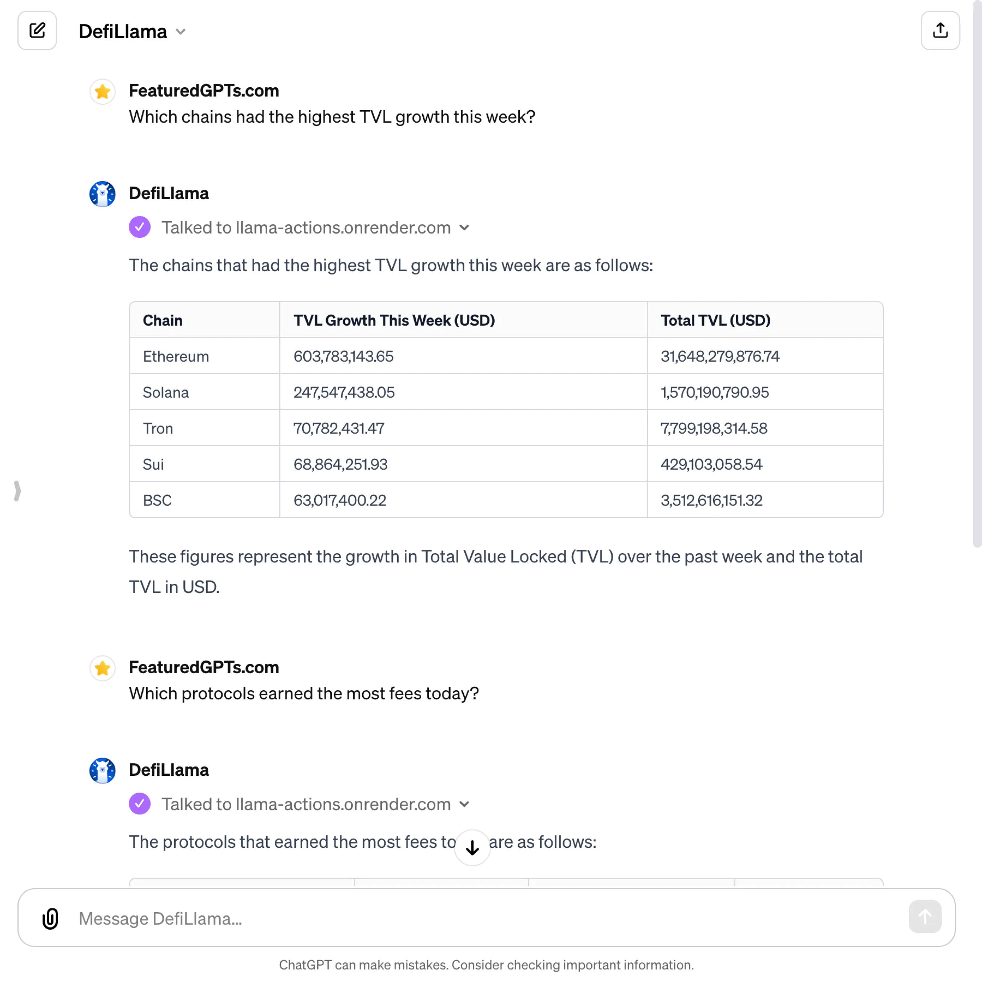
Task: Click the value '63,017,400.22'
Action: tap(340, 501)
